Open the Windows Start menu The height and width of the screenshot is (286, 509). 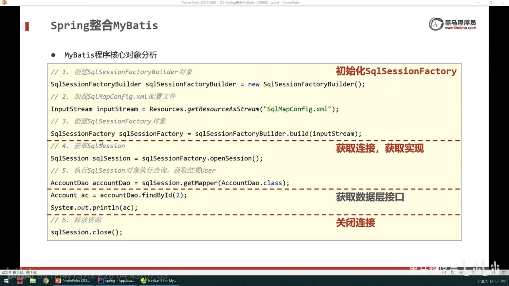click(6, 281)
